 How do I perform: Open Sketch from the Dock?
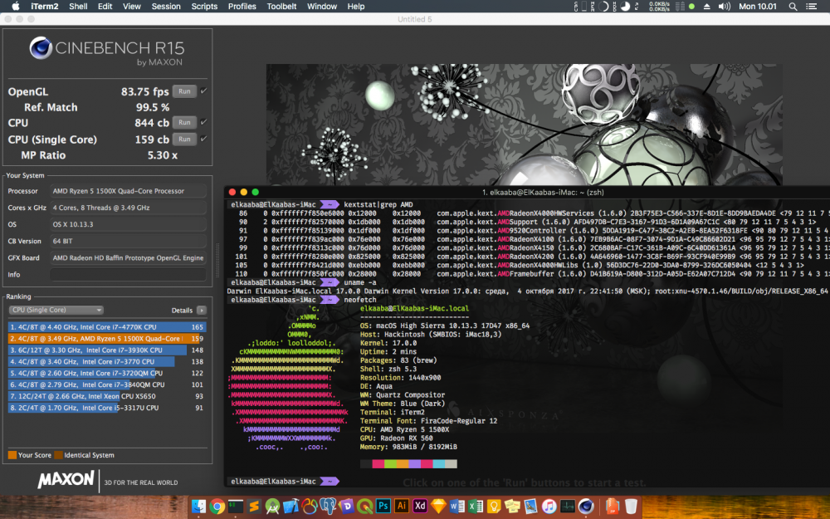pyautogui.click(x=439, y=507)
